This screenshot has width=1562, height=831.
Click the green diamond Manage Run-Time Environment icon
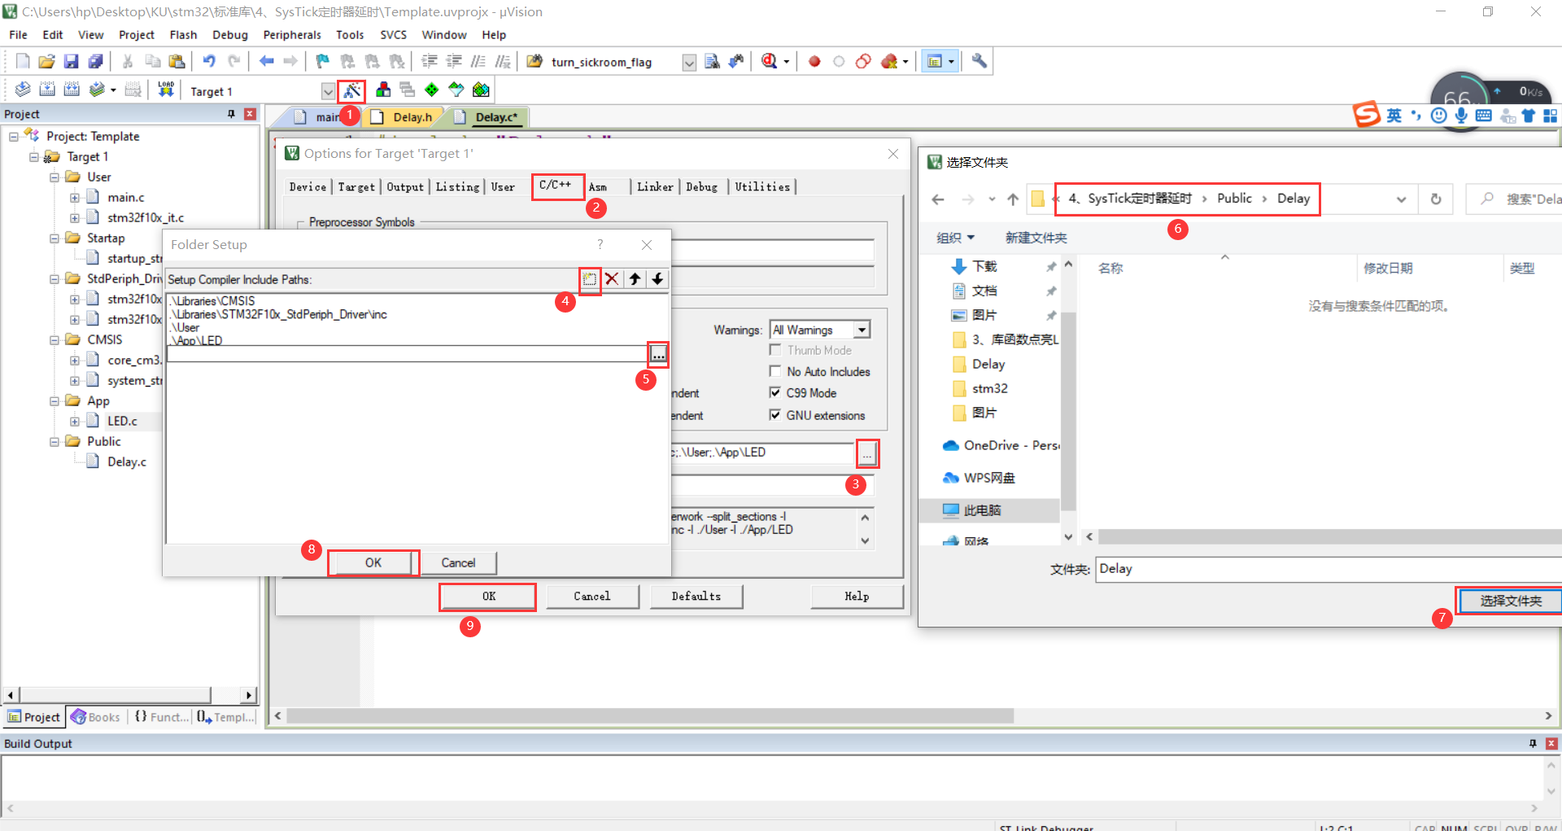(x=432, y=90)
